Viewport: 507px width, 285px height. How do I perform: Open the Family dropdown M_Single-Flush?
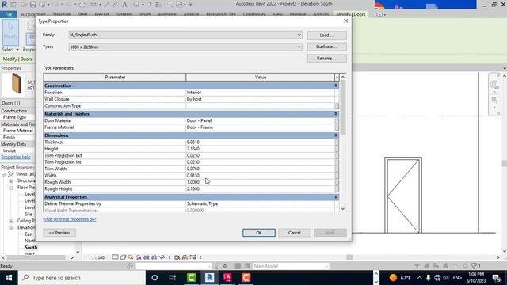coord(185,35)
